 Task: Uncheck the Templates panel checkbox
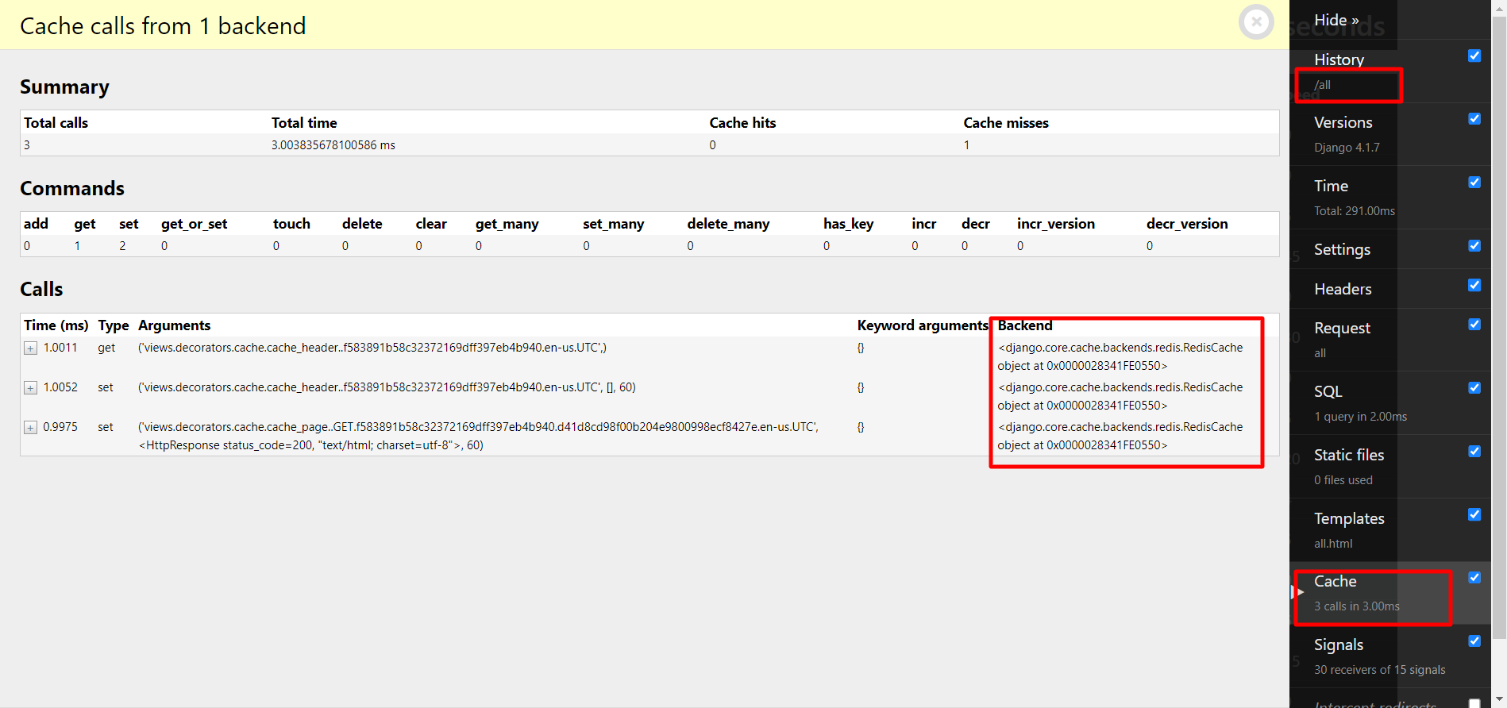click(x=1474, y=514)
